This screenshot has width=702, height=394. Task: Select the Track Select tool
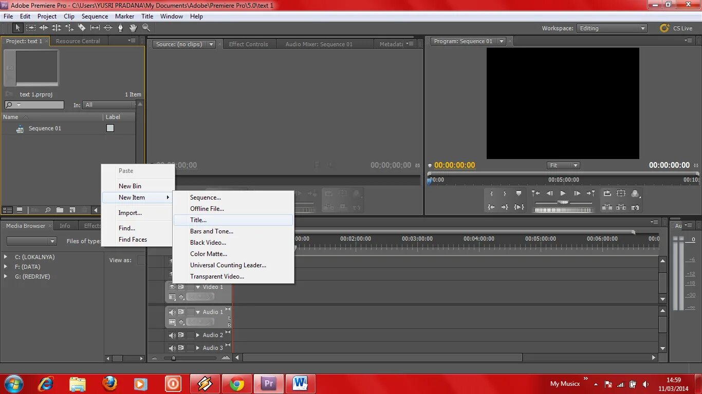coord(31,28)
